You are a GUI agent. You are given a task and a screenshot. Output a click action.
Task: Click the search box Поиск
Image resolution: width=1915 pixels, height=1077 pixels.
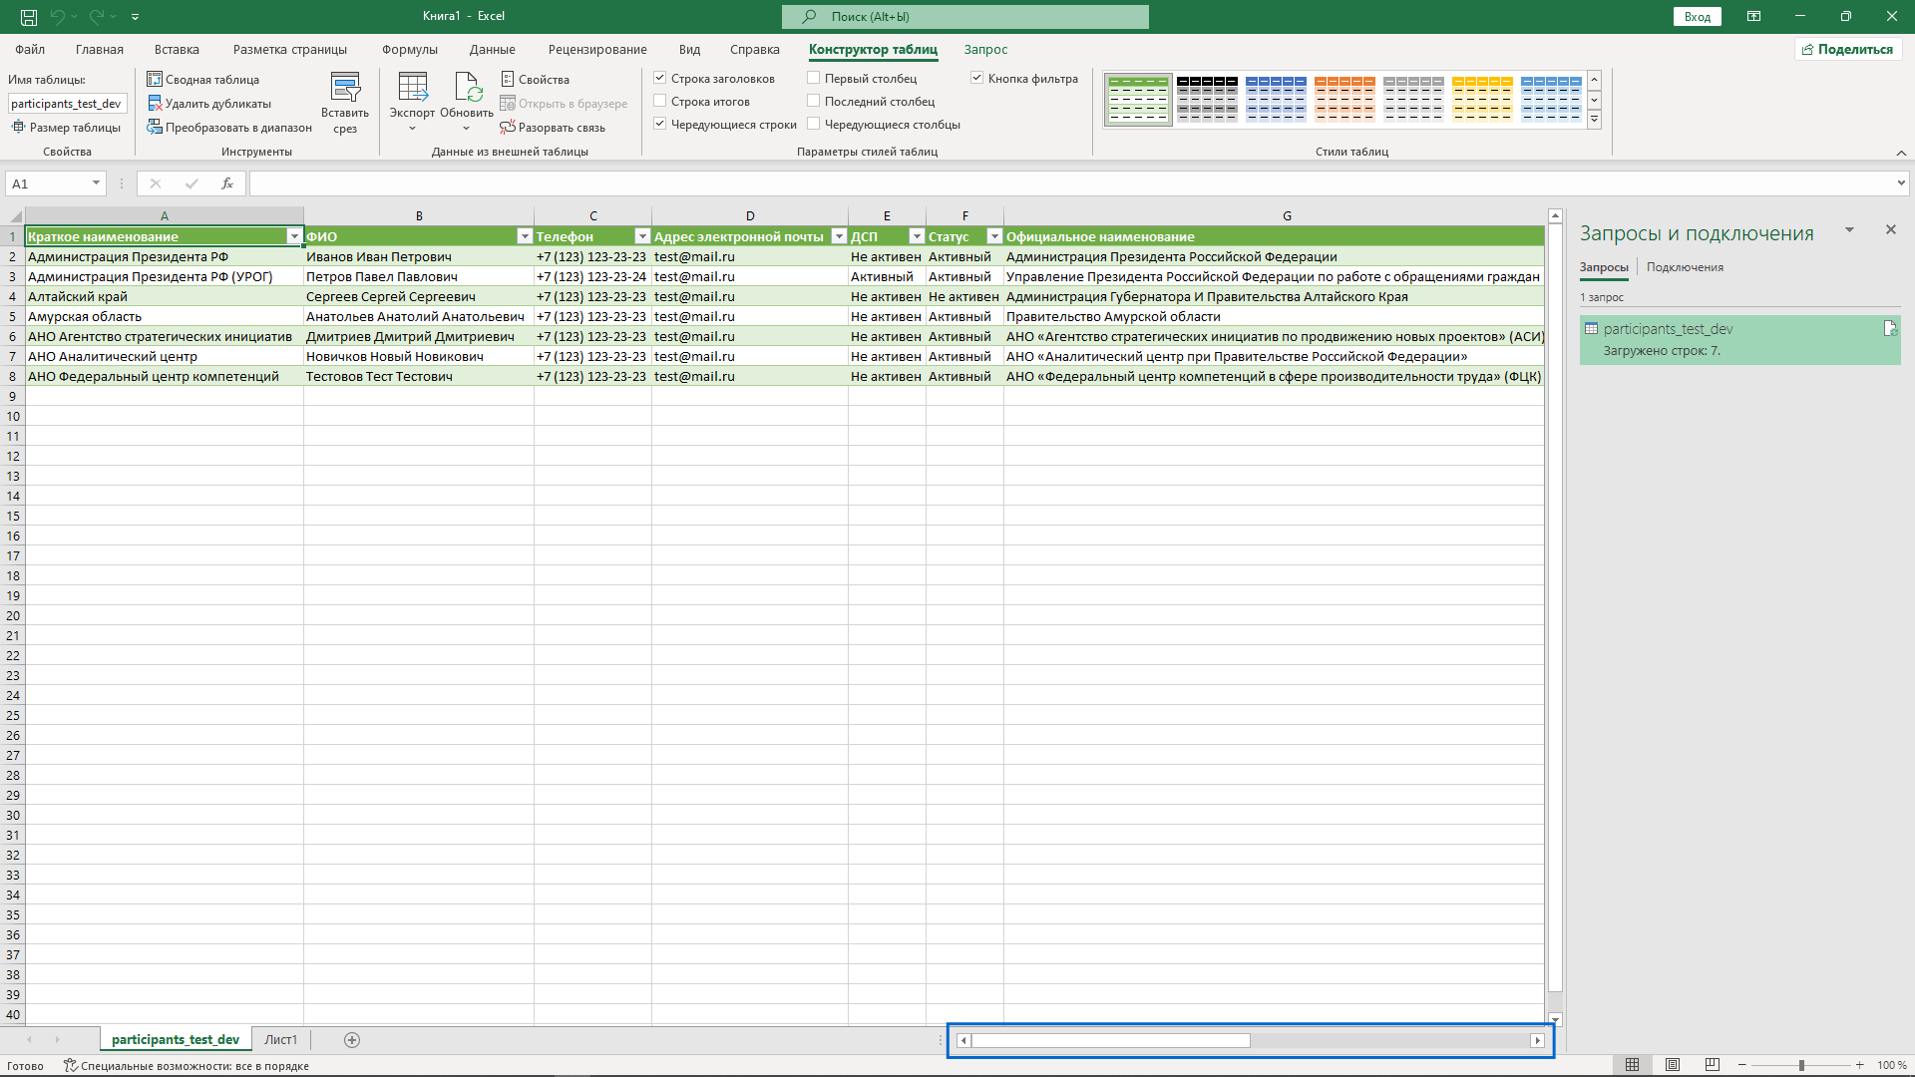point(965,17)
